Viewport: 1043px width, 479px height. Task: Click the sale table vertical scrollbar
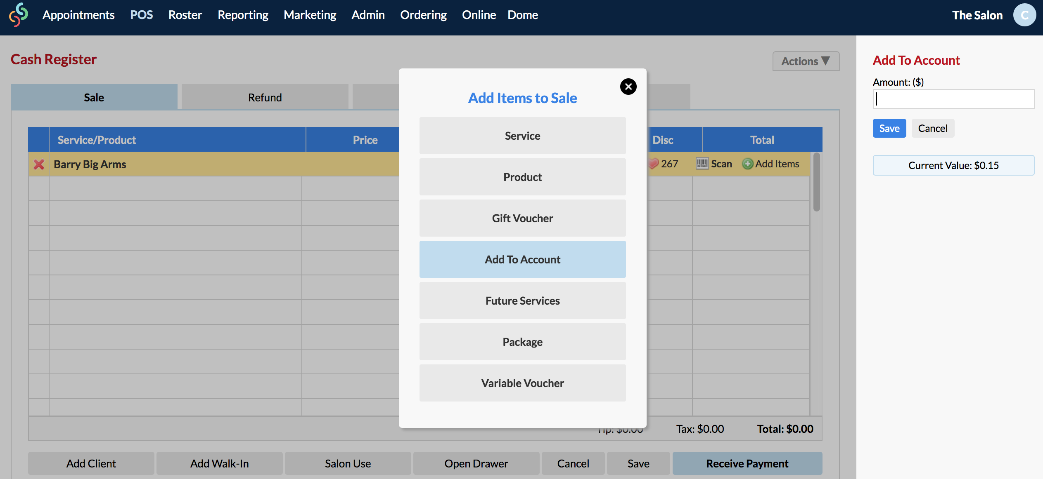pyautogui.click(x=816, y=182)
